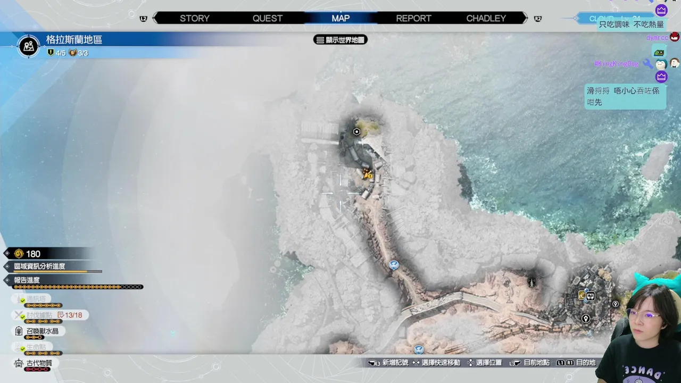This screenshot has height=383, width=681.
Task: Click the summon crystal icon beside 召喚獸水晶
Action: (19, 331)
